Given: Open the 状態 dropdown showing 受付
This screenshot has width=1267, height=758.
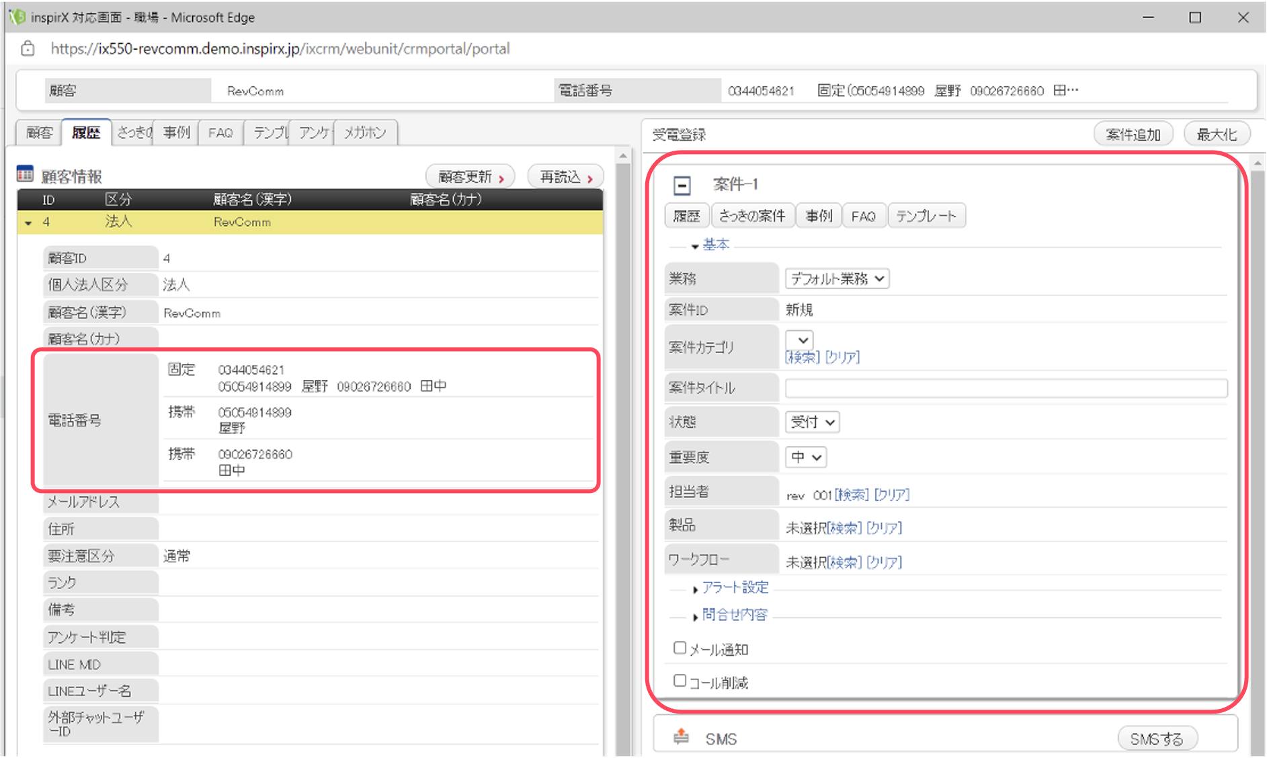Looking at the screenshot, I should [x=813, y=422].
